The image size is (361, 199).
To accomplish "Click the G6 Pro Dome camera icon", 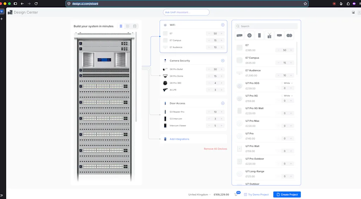I will (x=165, y=76).
